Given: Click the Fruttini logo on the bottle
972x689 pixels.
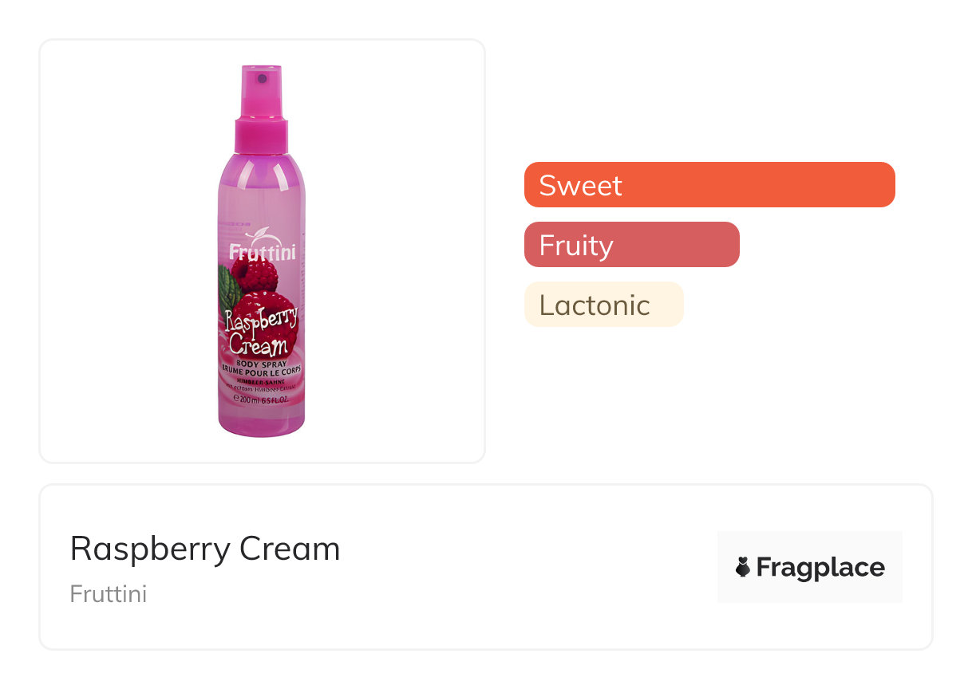Looking at the screenshot, I should click(x=262, y=251).
